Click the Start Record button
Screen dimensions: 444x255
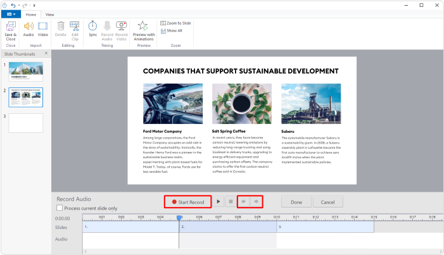click(188, 202)
